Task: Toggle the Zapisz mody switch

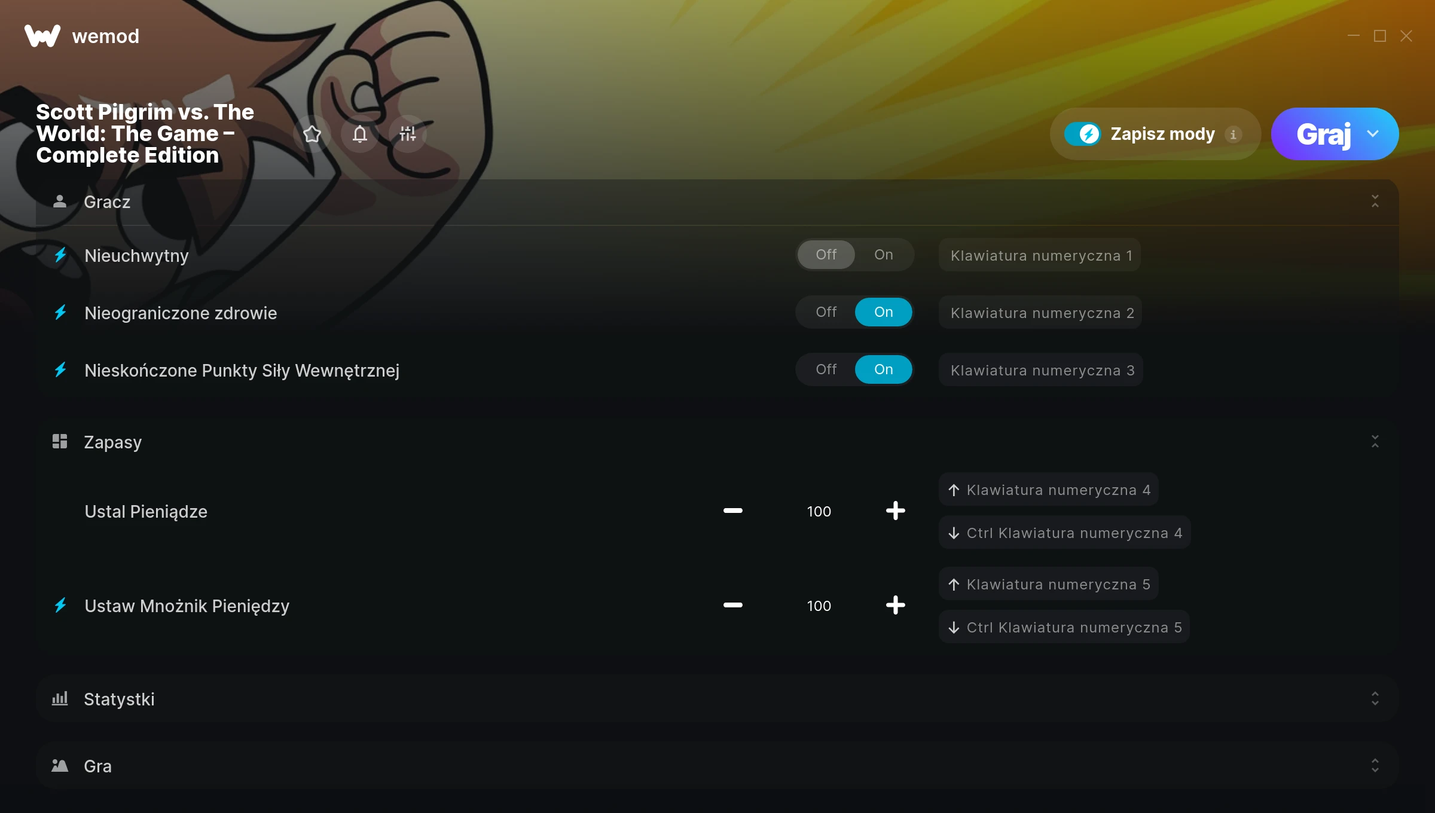Action: pyautogui.click(x=1082, y=134)
